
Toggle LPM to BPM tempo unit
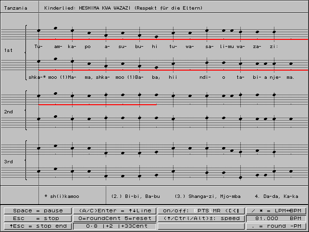pos(276,211)
